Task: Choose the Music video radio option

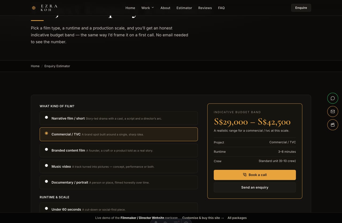Action: [x=46, y=165]
